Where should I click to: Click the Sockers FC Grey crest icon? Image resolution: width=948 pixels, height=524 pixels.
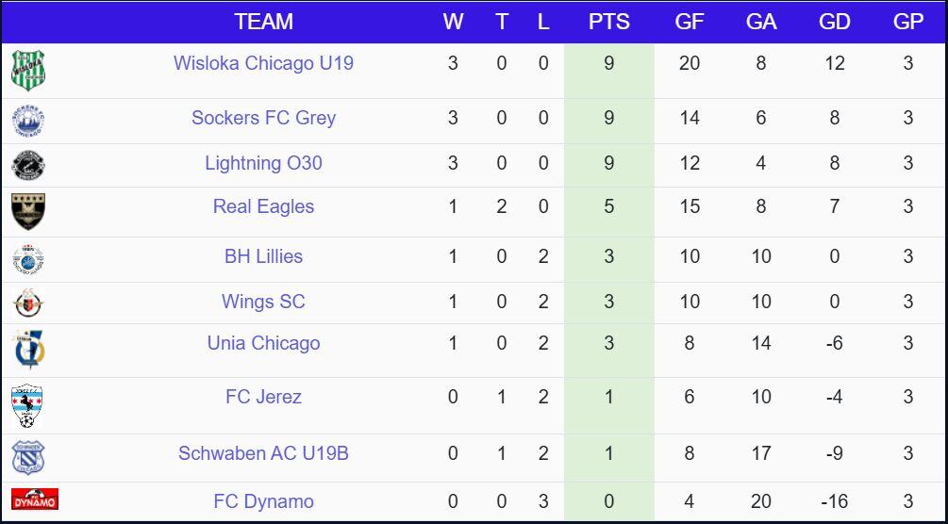pos(28,121)
